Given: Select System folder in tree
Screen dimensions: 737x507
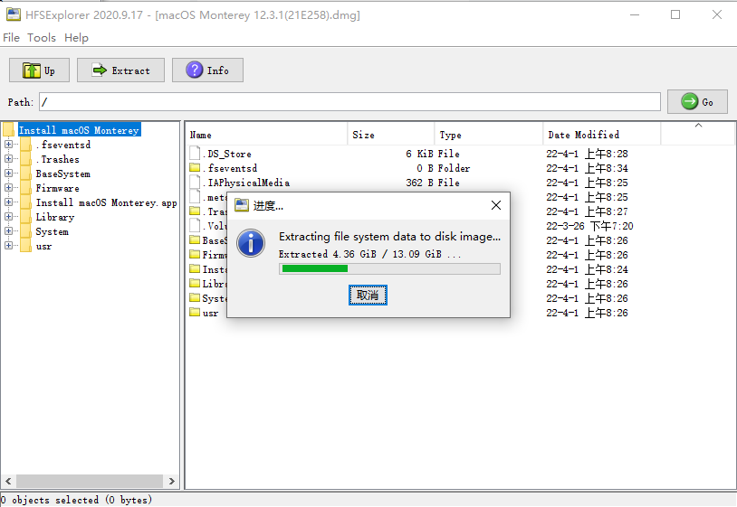Looking at the screenshot, I should [52, 231].
